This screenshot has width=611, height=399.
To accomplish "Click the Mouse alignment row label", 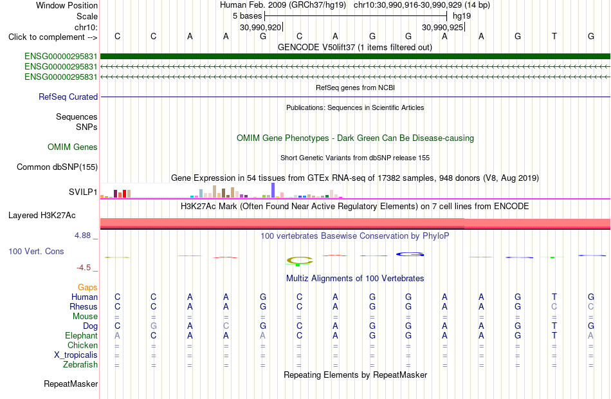I will pos(85,317).
